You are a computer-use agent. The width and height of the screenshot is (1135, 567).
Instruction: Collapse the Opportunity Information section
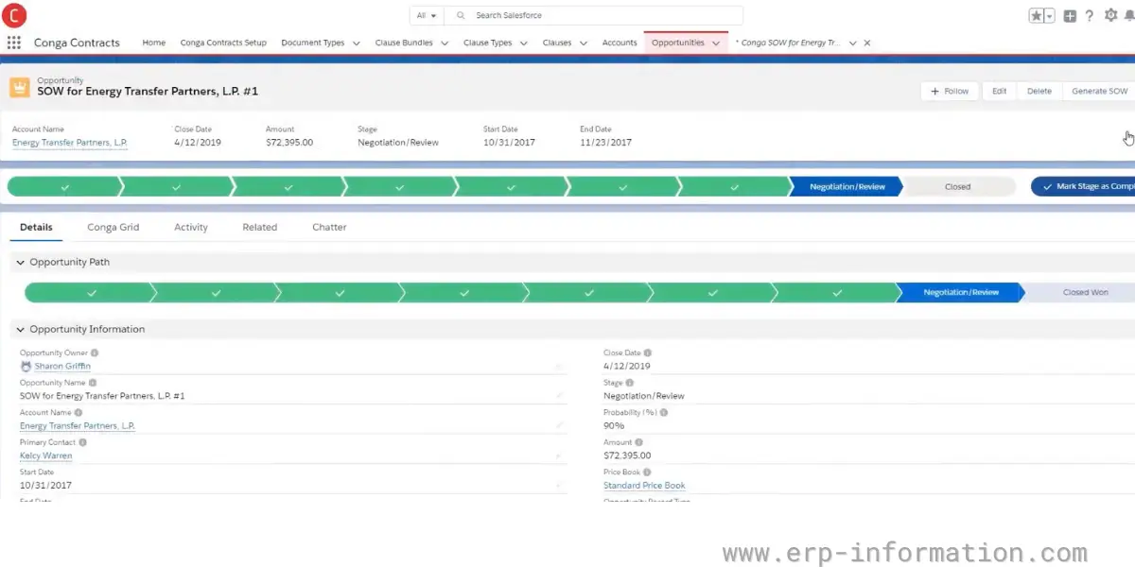20,330
